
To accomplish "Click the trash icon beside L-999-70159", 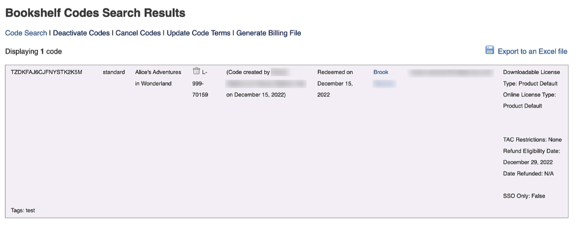I will (196, 71).
